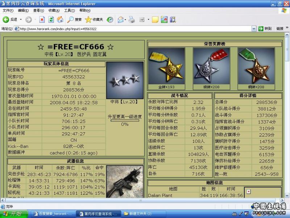
Task: Click the Edit with Word toolbar icon
Action: tap(142, 20)
